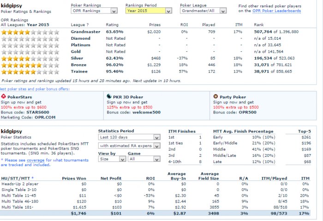Click the Party Poker logo icon
Viewport: 323px width, 221px height.
pyautogui.click(x=215, y=96)
